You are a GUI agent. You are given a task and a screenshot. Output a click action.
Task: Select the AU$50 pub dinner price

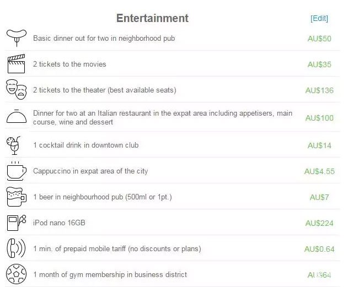pyautogui.click(x=319, y=39)
